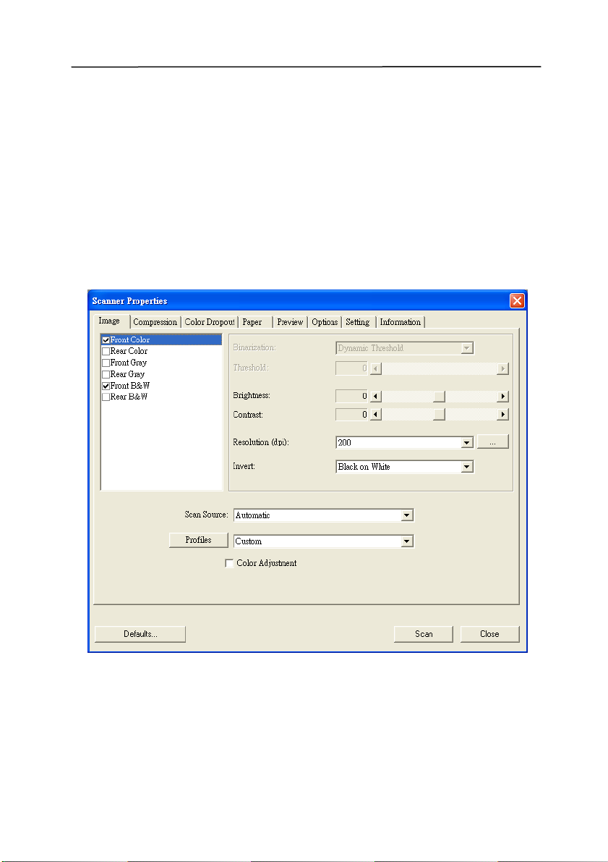Image resolution: width=608 pixels, height=862 pixels.
Task: Click the Threshold slider track
Action: 439,369
